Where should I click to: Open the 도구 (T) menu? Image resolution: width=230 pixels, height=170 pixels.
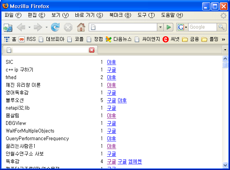point(146,15)
